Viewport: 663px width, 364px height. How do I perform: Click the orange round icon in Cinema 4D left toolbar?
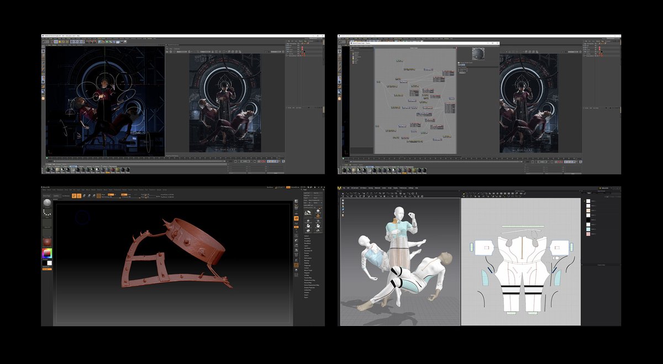click(x=43, y=98)
